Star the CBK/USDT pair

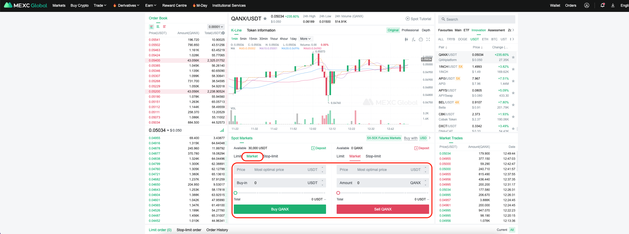pos(513,117)
